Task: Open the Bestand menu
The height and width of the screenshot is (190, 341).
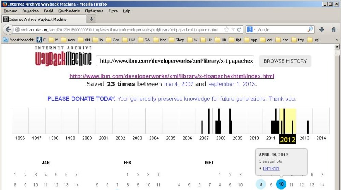Action: coord(10,11)
